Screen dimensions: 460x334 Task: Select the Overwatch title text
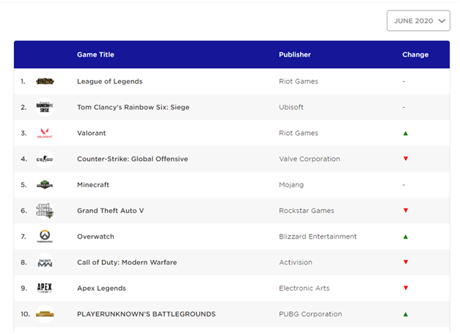click(x=95, y=236)
